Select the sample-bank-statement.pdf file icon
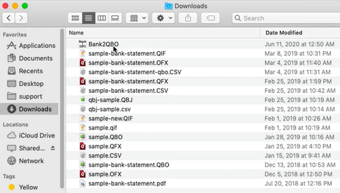Viewport: 340px width, 193px height. pos(83,184)
